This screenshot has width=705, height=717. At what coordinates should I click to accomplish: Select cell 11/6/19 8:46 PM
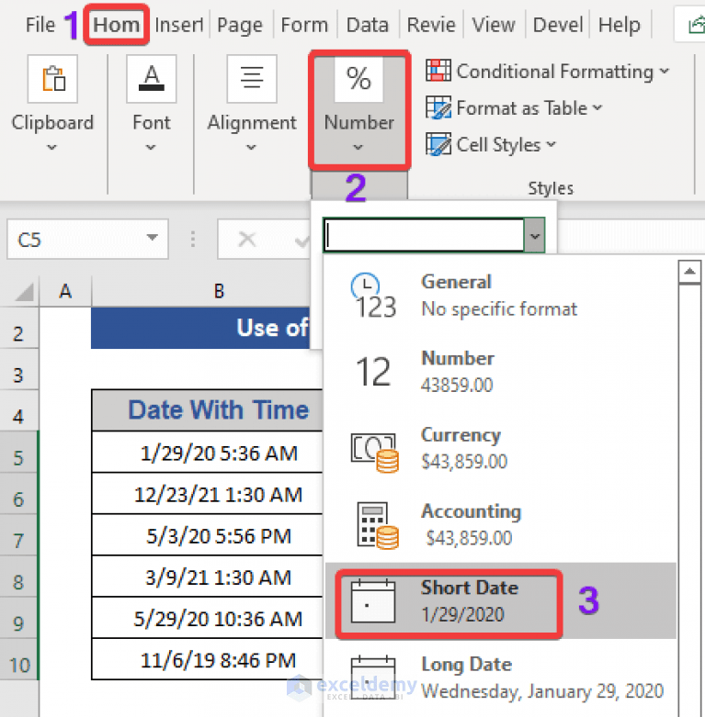click(208, 660)
